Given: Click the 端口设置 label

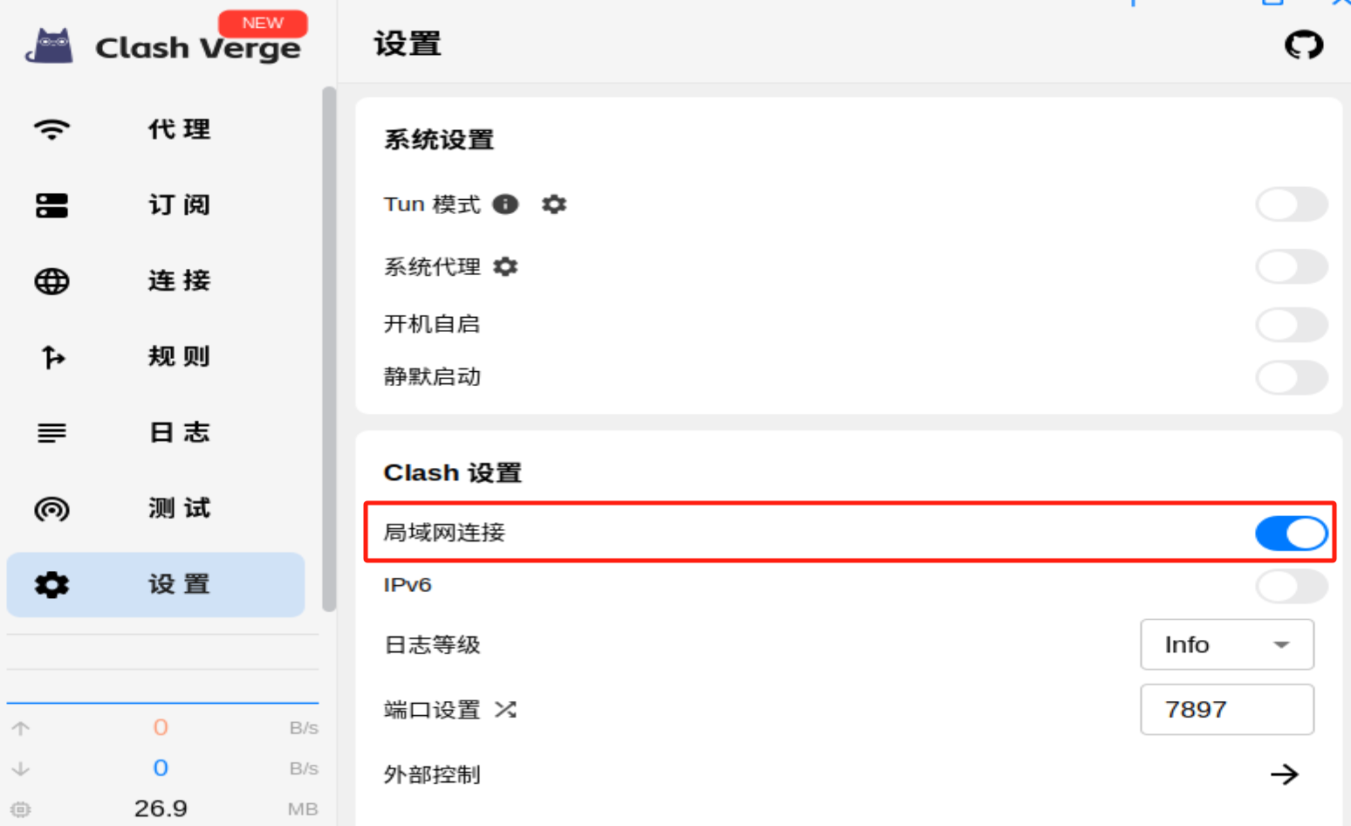Looking at the screenshot, I should point(432,710).
